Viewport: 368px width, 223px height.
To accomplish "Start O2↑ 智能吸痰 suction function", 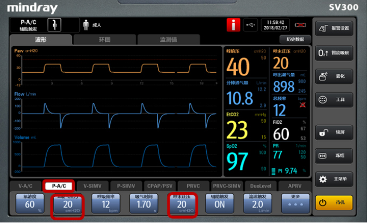I will [x=334, y=53].
